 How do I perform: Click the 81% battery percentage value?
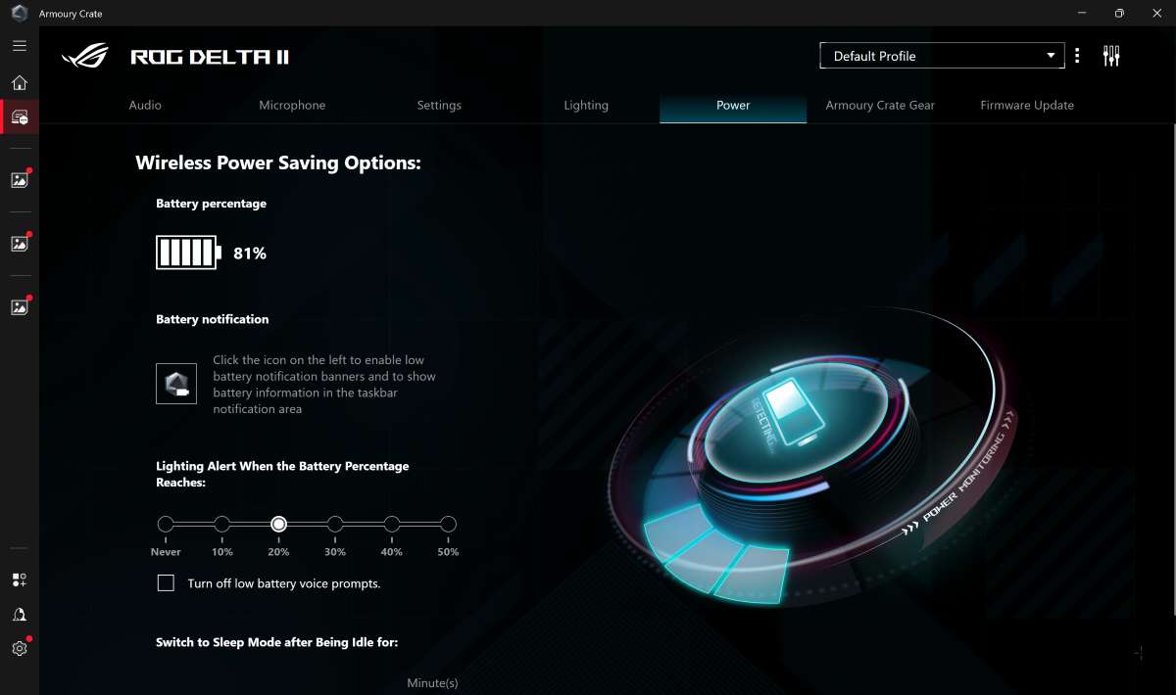pyautogui.click(x=250, y=253)
